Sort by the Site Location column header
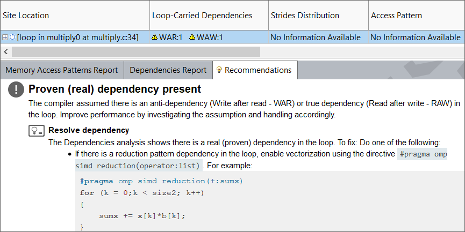The image size is (465, 232). [x=26, y=16]
